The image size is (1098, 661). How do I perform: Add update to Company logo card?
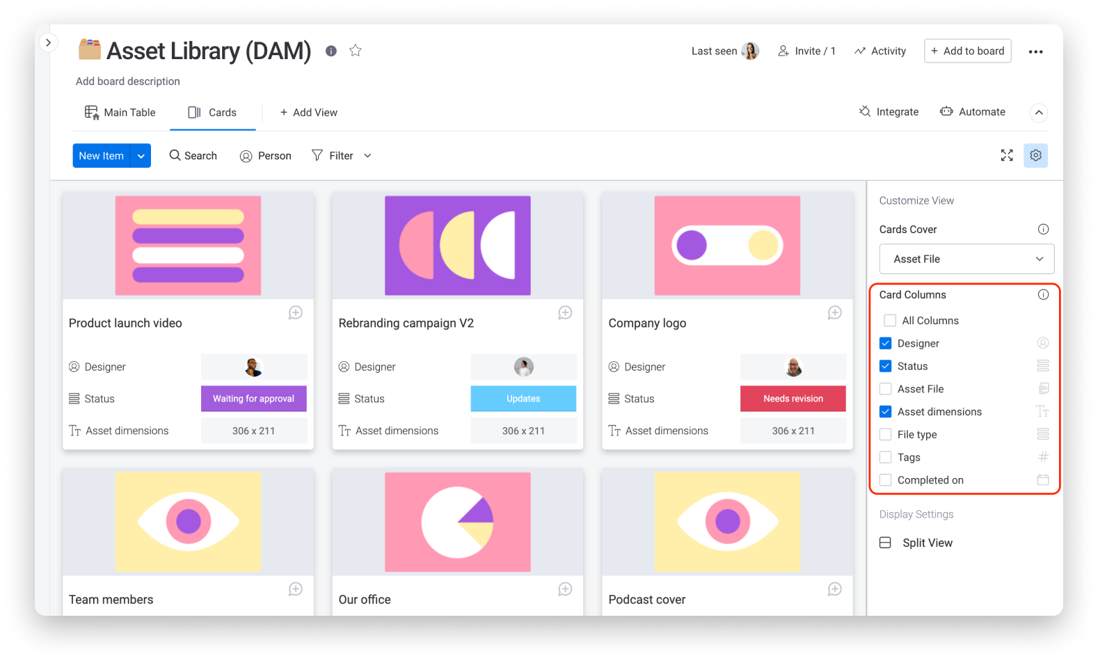coord(835,313)
